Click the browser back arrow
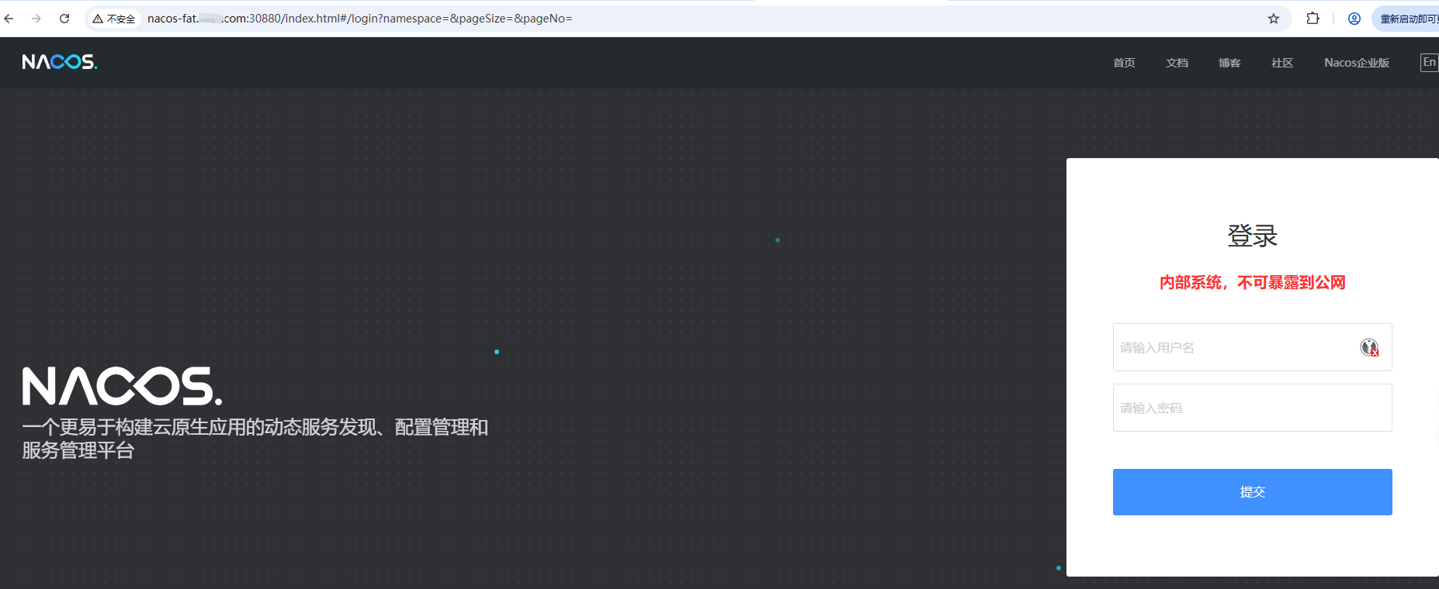Screen dimensions: 1439x589 point(9,19)
